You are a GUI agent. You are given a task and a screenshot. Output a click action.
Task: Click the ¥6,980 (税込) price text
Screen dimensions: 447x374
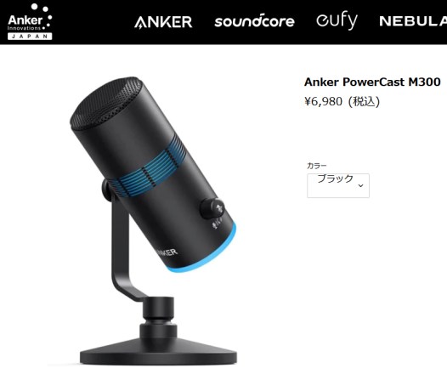coord(342,101)
